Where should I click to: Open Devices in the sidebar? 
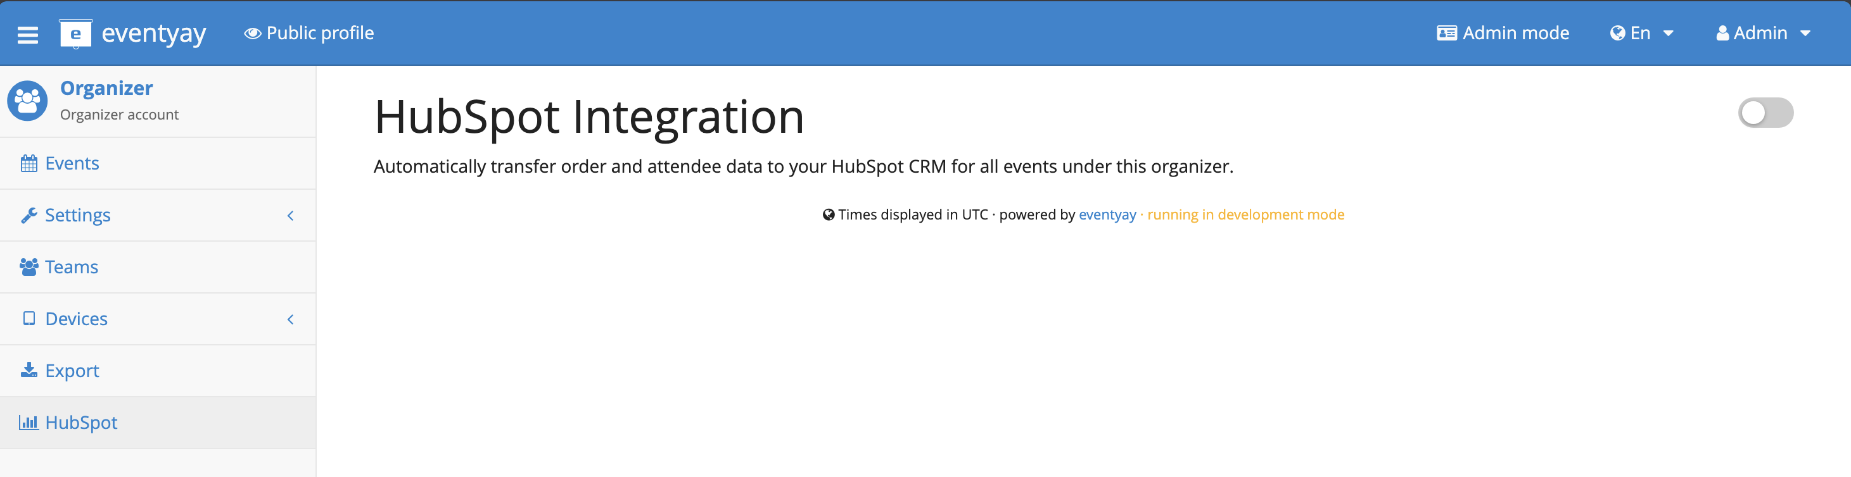click(x=158, y=318)
